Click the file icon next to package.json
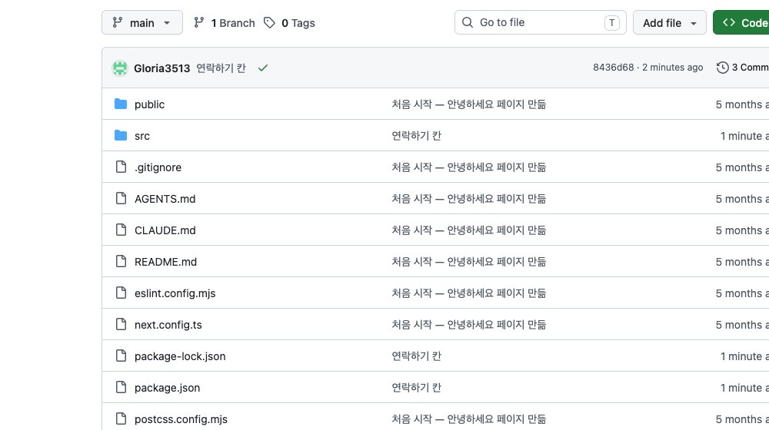The height and width of the screenshot is (430, 769). tap(122, 387)
